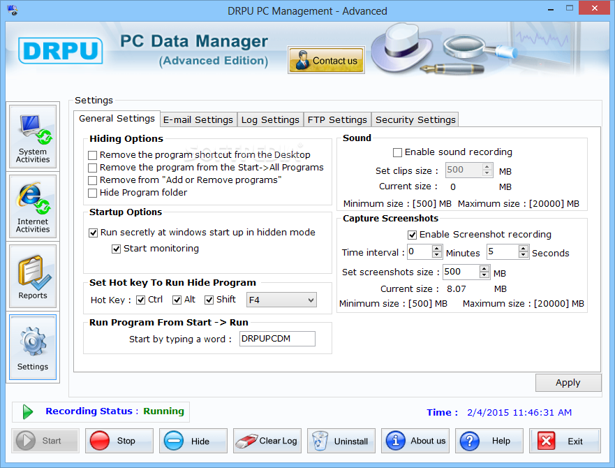Disable Enable Screenshot recording checkbox

[x=413, y=235]
